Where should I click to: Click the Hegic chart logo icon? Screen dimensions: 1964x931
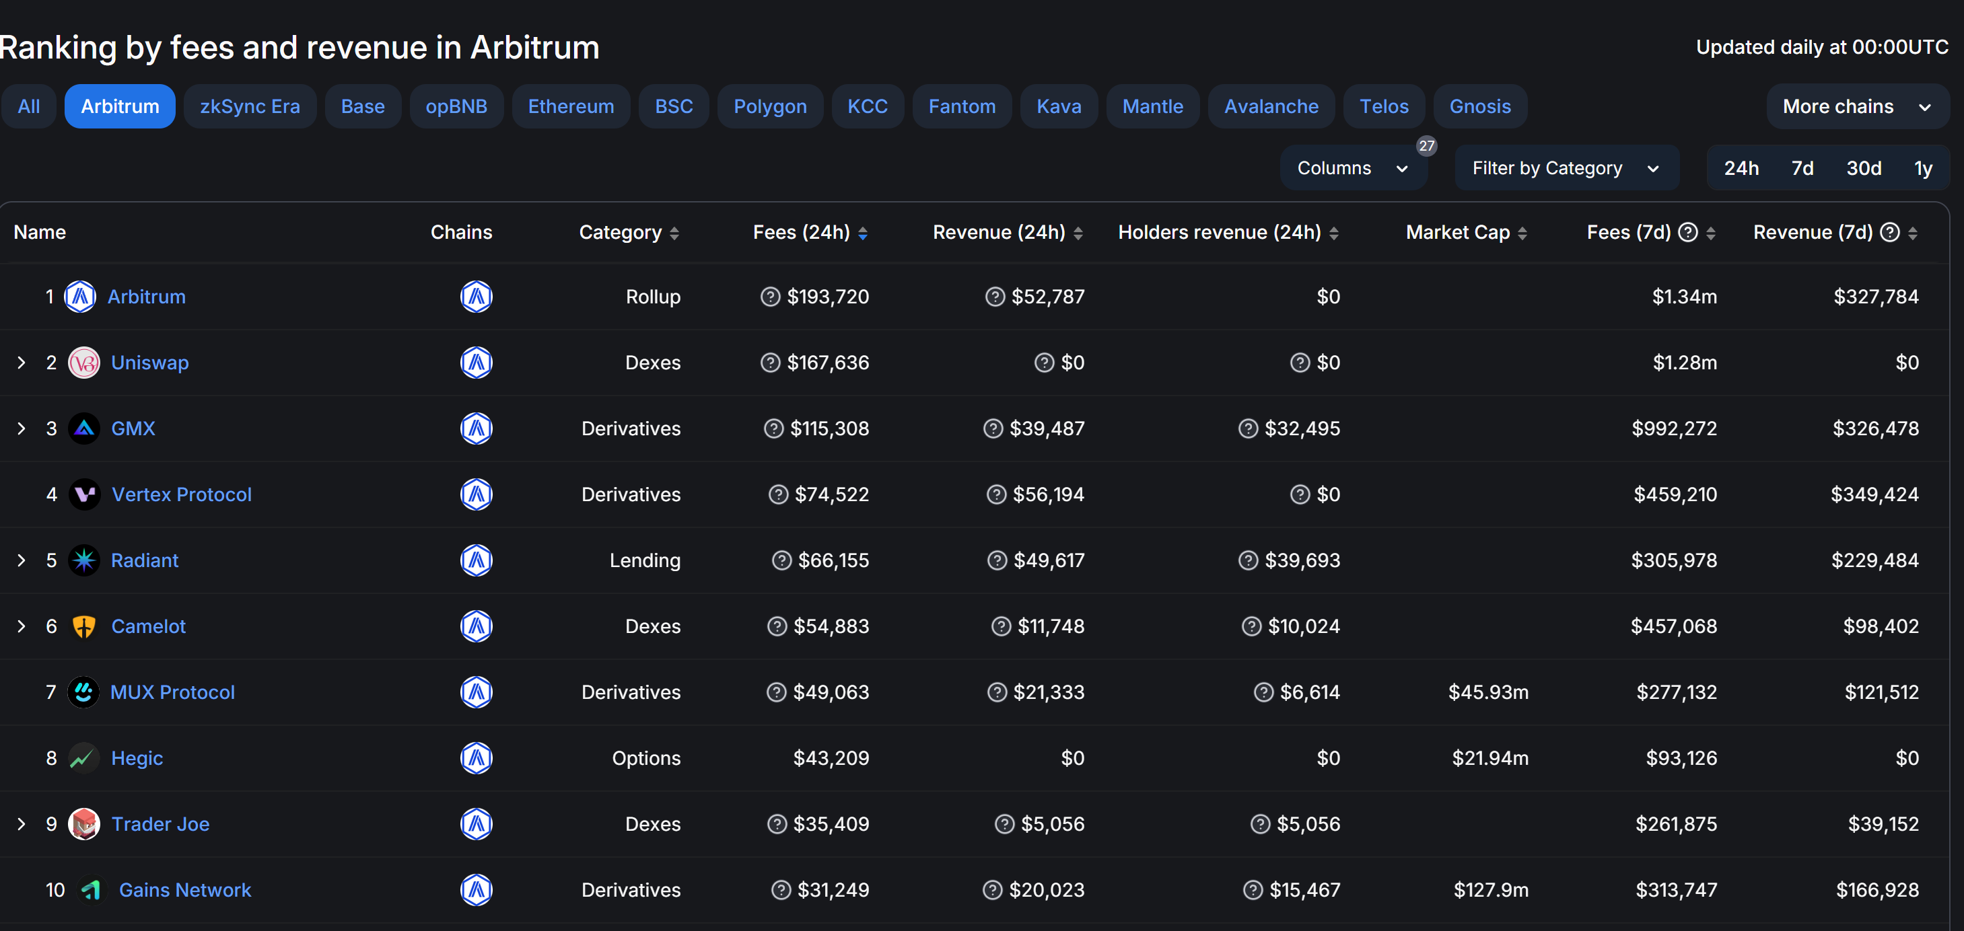[84, 758]
